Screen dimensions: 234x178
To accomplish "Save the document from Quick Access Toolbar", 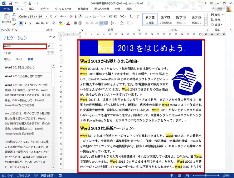I will pos(10,3).
